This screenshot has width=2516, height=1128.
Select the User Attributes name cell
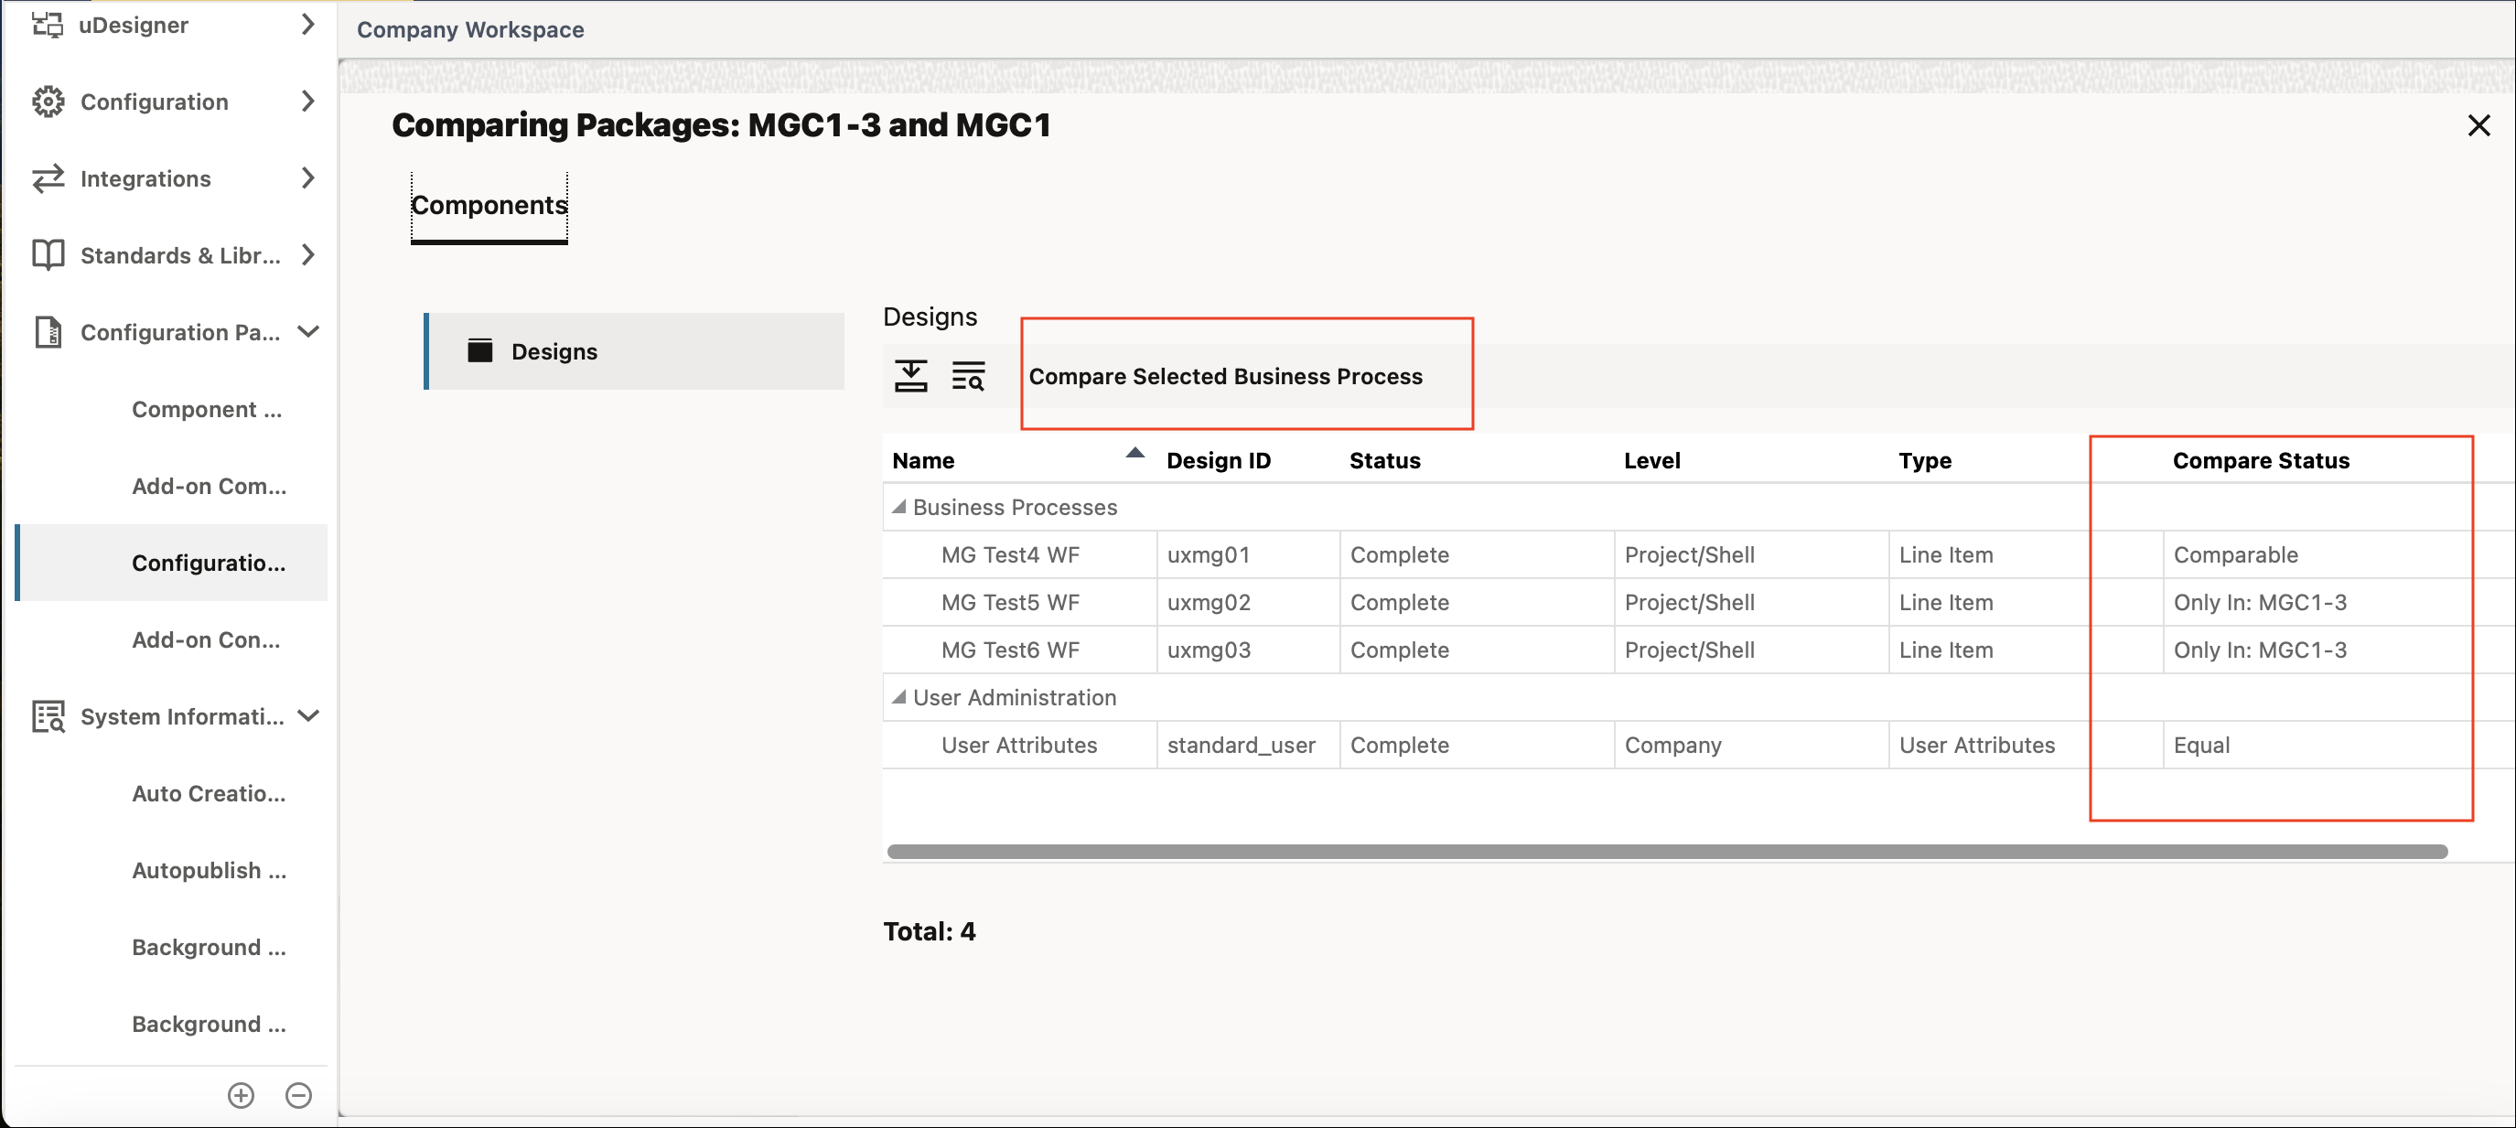1018,746
